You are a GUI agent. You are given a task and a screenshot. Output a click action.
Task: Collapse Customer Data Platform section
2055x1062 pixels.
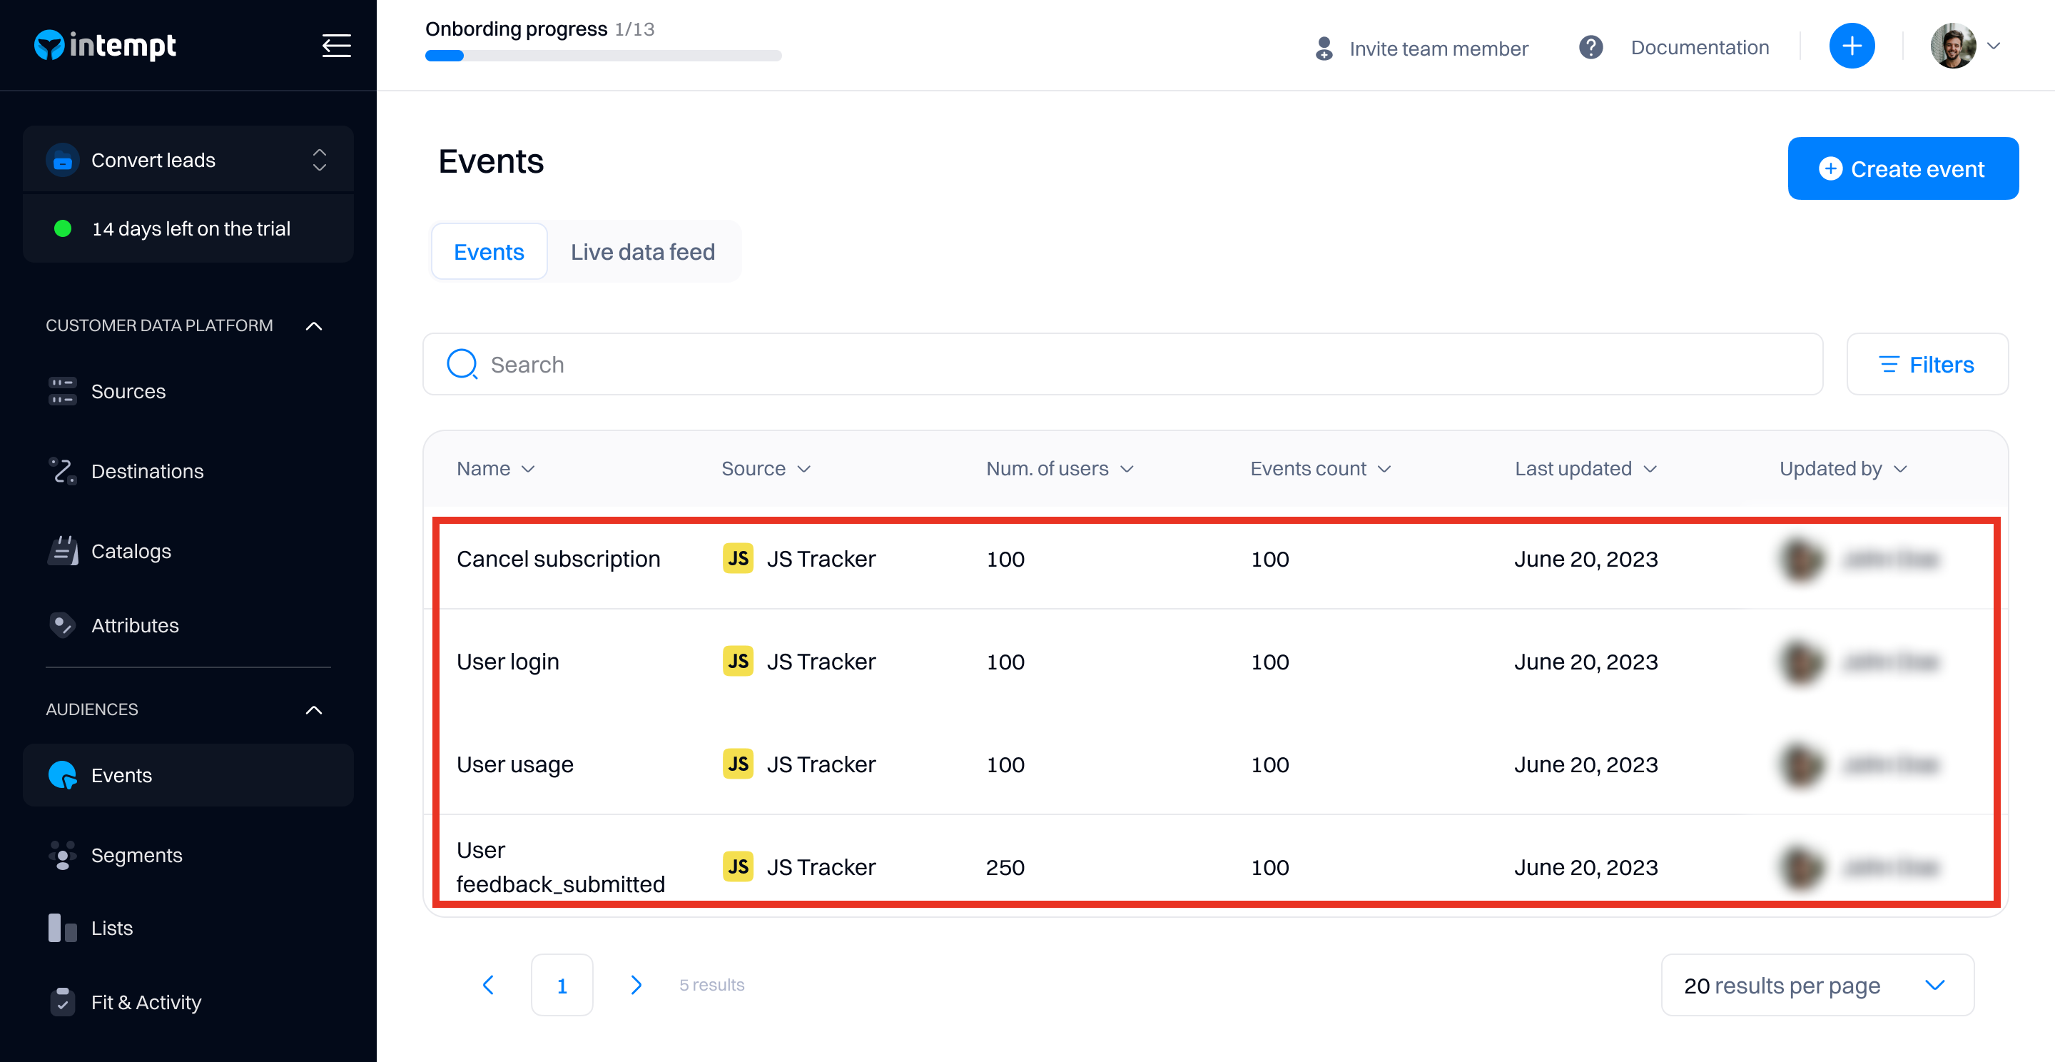(x=314, y=325)
